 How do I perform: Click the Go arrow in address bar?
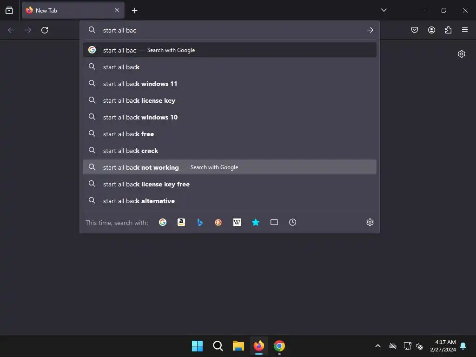pyautogui.click(x=370, y=30)
